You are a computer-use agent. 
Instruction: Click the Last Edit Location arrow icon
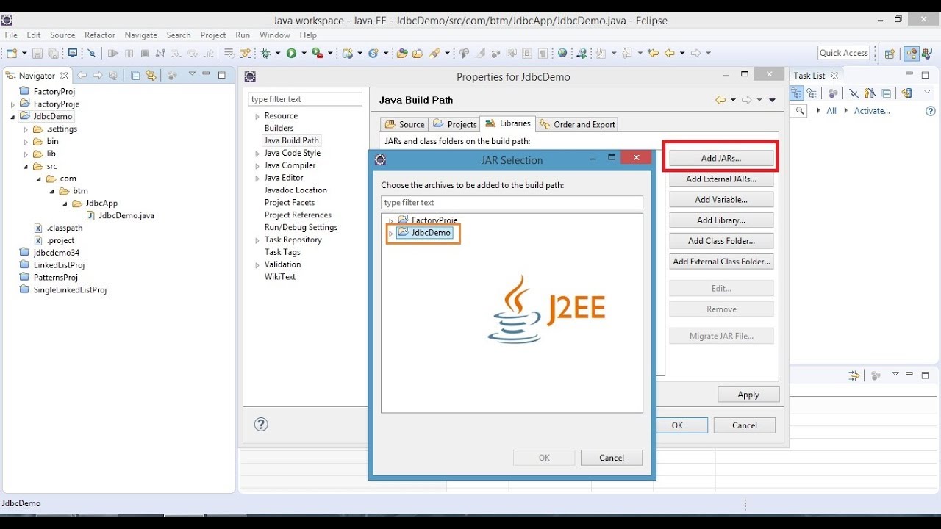[653, 53]
